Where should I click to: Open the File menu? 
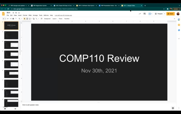[x=8, y=15]
